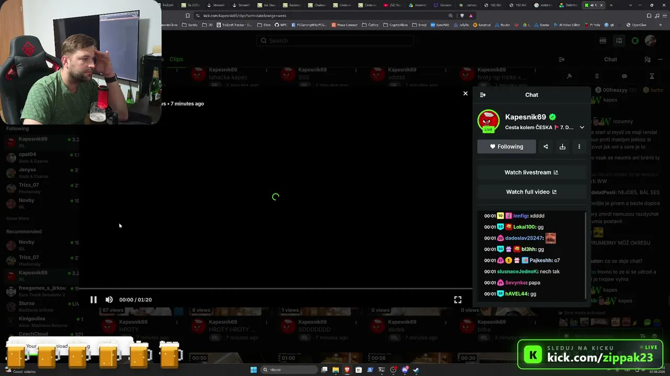Click username hAVEL44 in clip chat

coord(517,294)
